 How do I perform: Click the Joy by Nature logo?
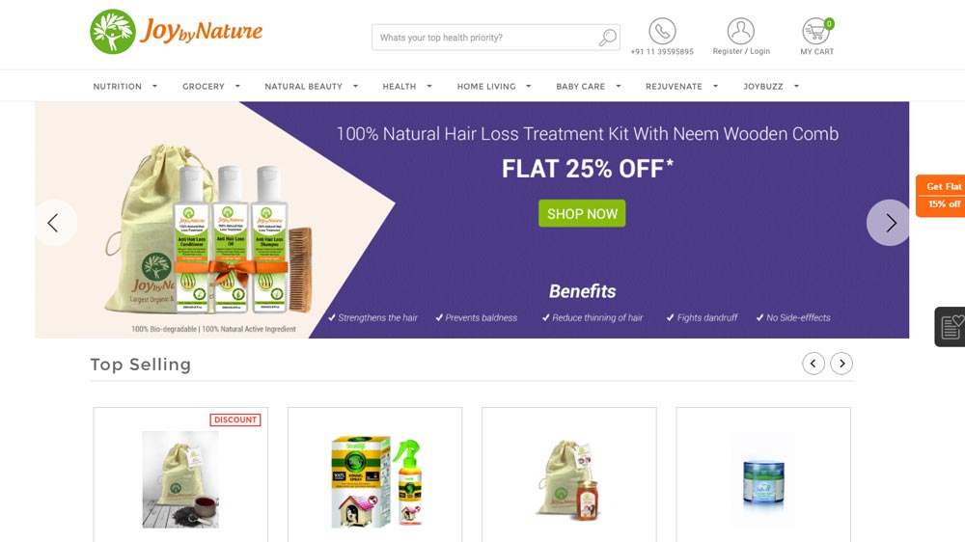[x=176, y=32]
